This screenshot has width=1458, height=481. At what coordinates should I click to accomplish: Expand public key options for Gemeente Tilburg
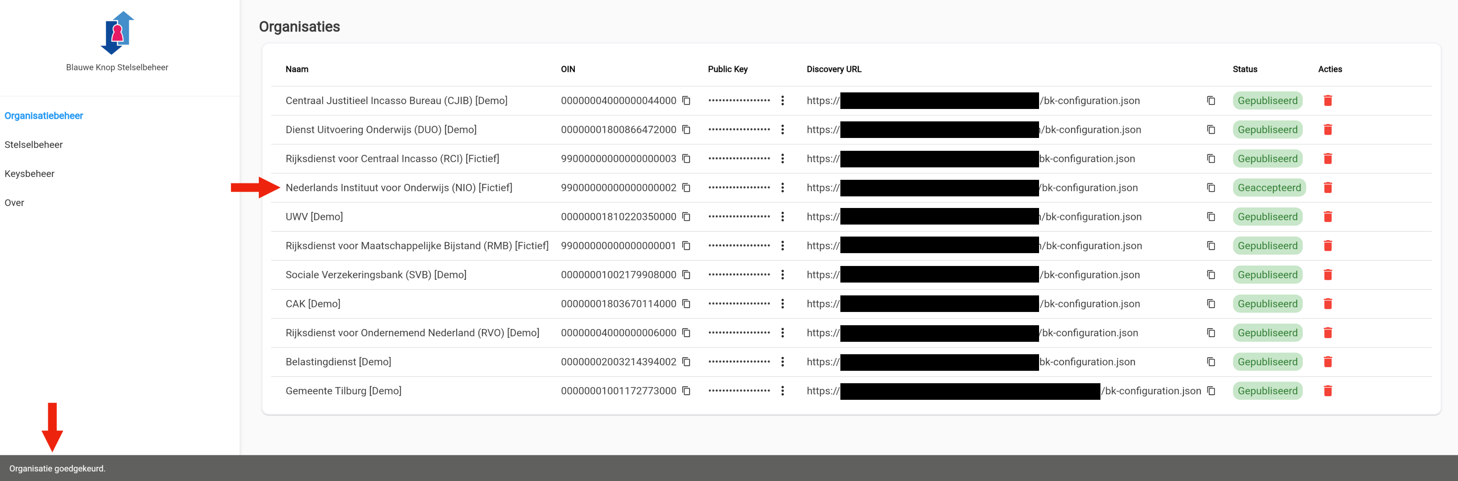(x=782, y=391)
